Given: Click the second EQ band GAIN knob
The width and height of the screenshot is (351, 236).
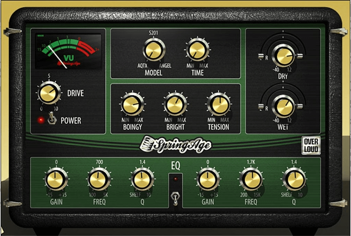Looking at the screenshot, I should click(208, 179).
